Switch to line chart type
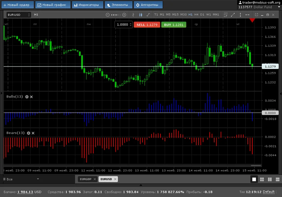The width and height of the screenshot is (282, 197). (148, 15)
